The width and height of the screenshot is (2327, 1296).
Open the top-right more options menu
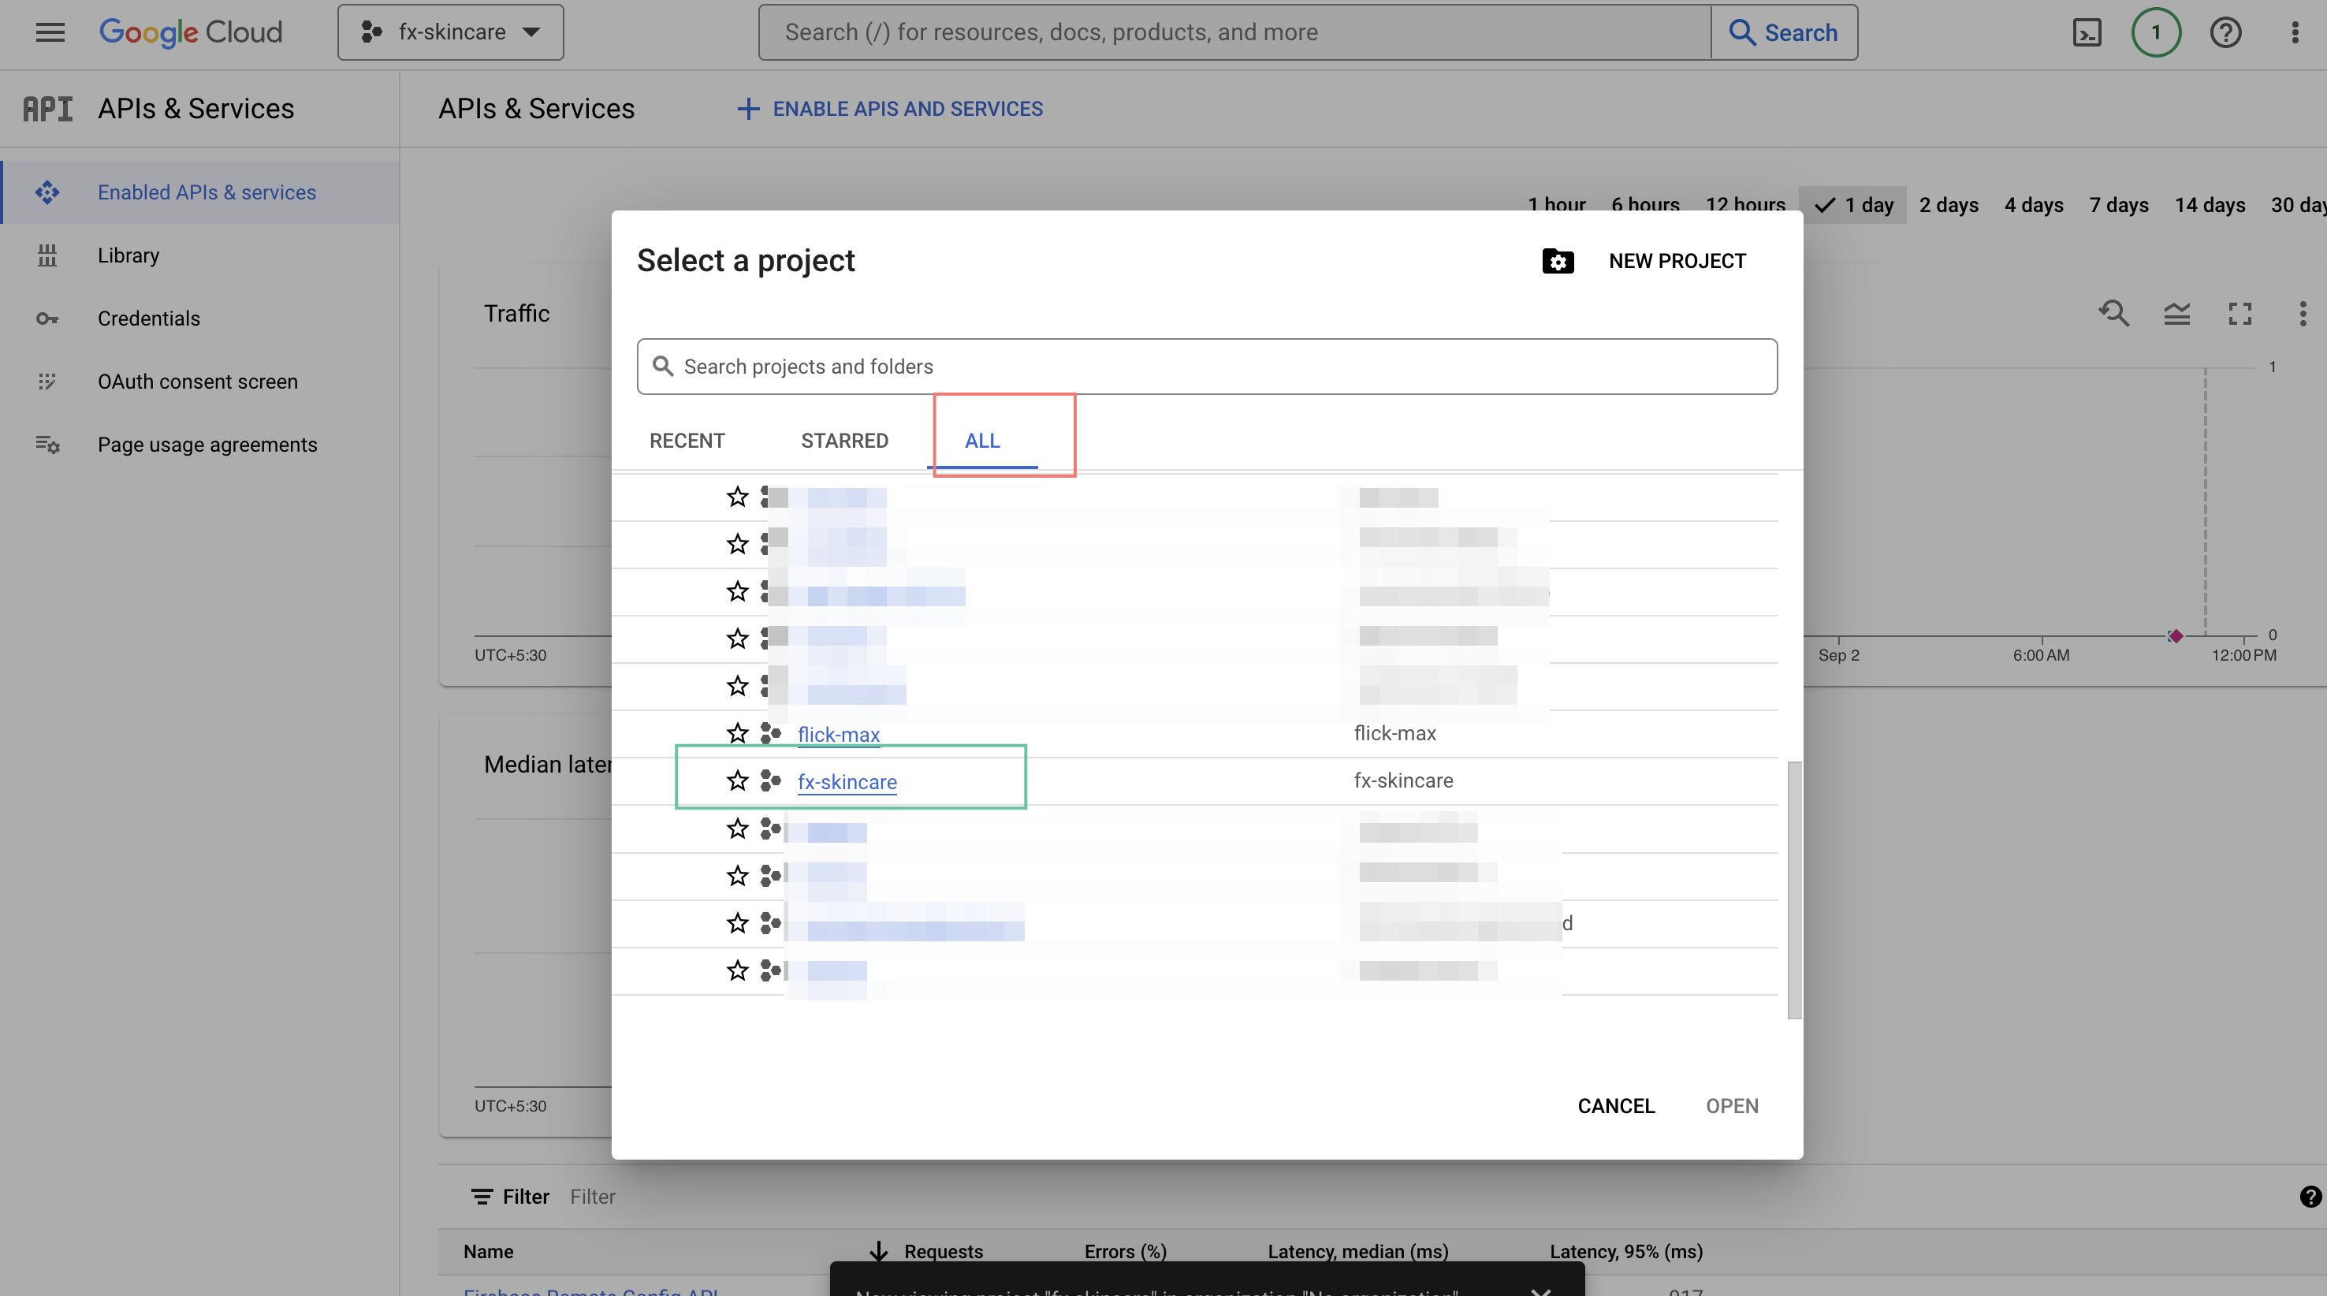tap(2295, 32)
